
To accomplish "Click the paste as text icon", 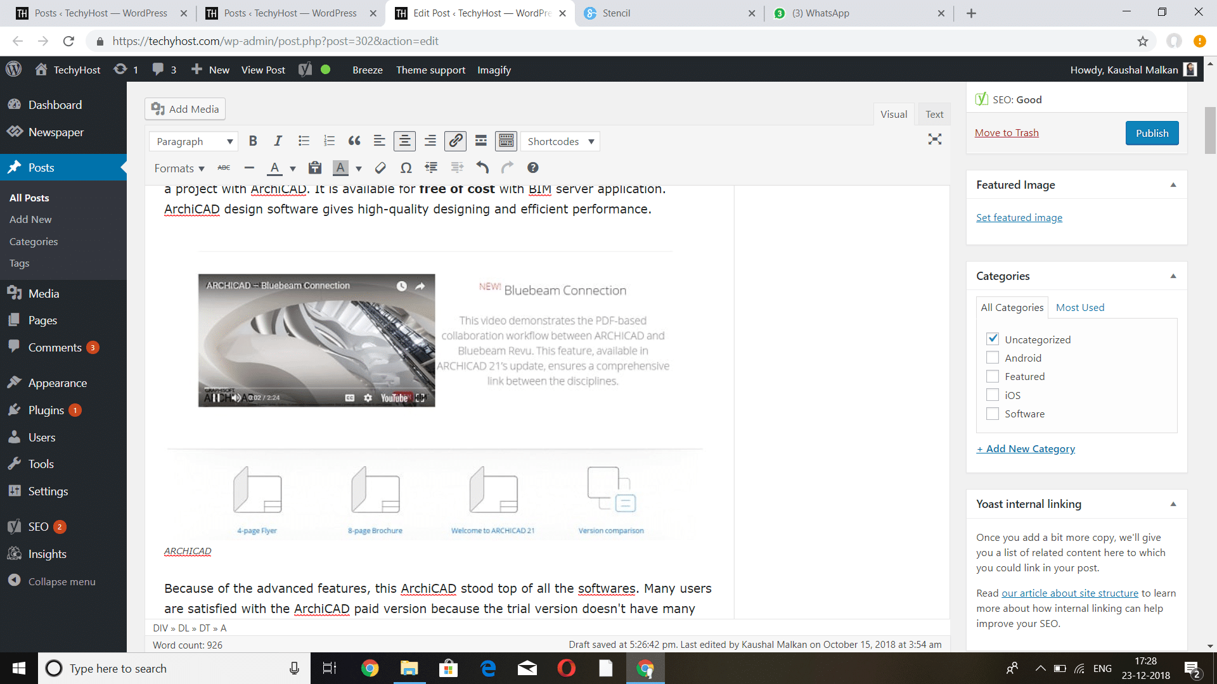I will click(x=314, y=168).
